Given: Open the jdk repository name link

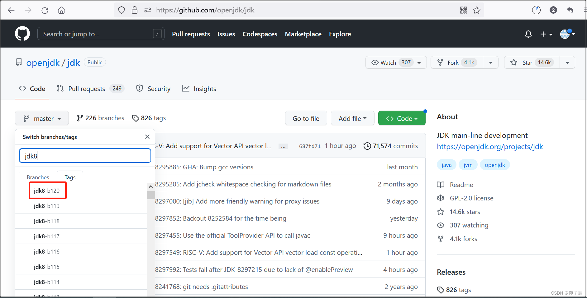Looking at the screenshot, I should pyautogui.click(x=74, y=63).
